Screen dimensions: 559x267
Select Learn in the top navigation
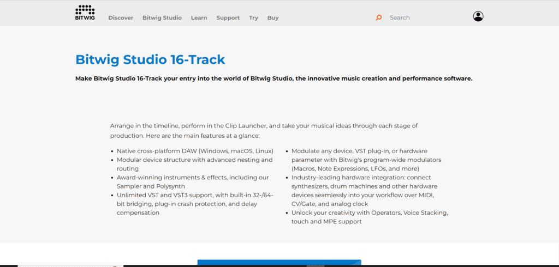tap(199, 18)
